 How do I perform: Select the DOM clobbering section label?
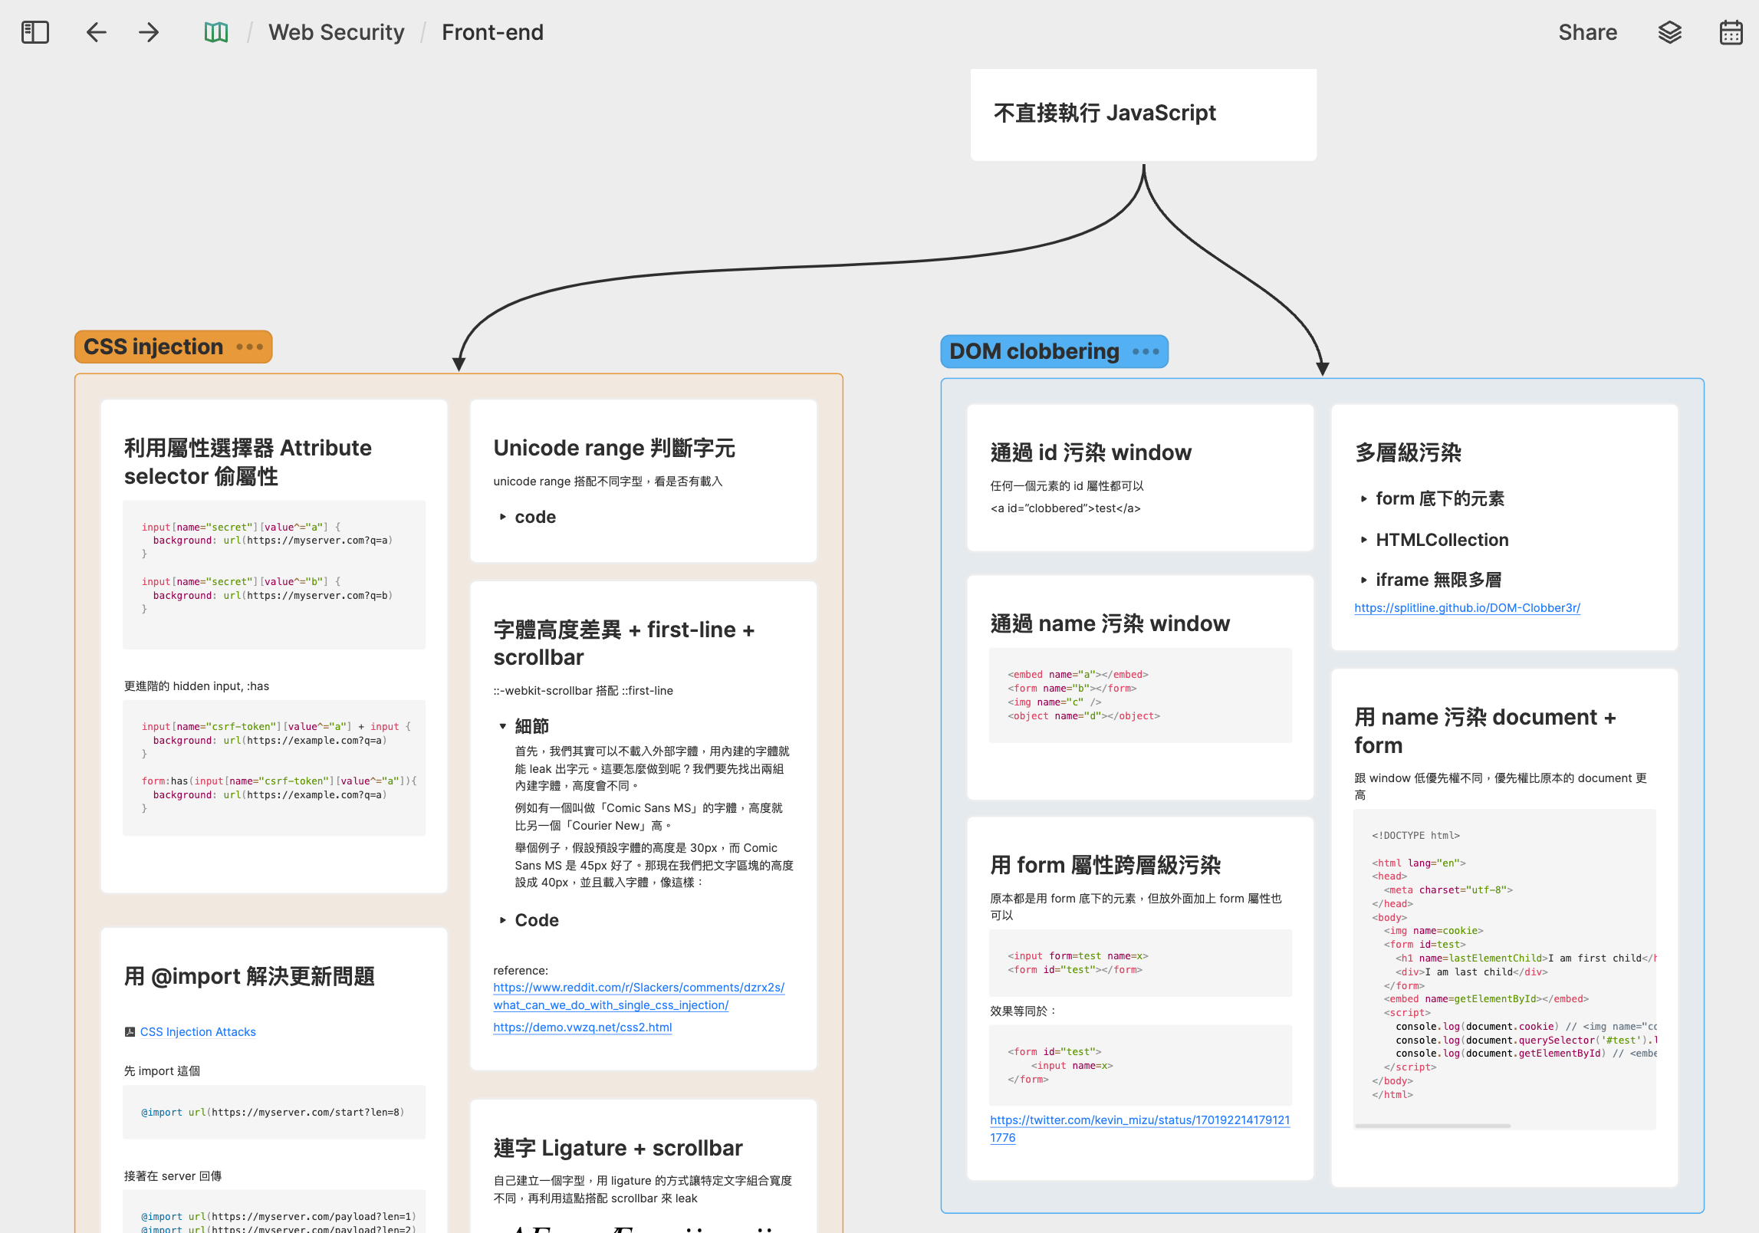pyautogui.click(x=1034, y=352)
